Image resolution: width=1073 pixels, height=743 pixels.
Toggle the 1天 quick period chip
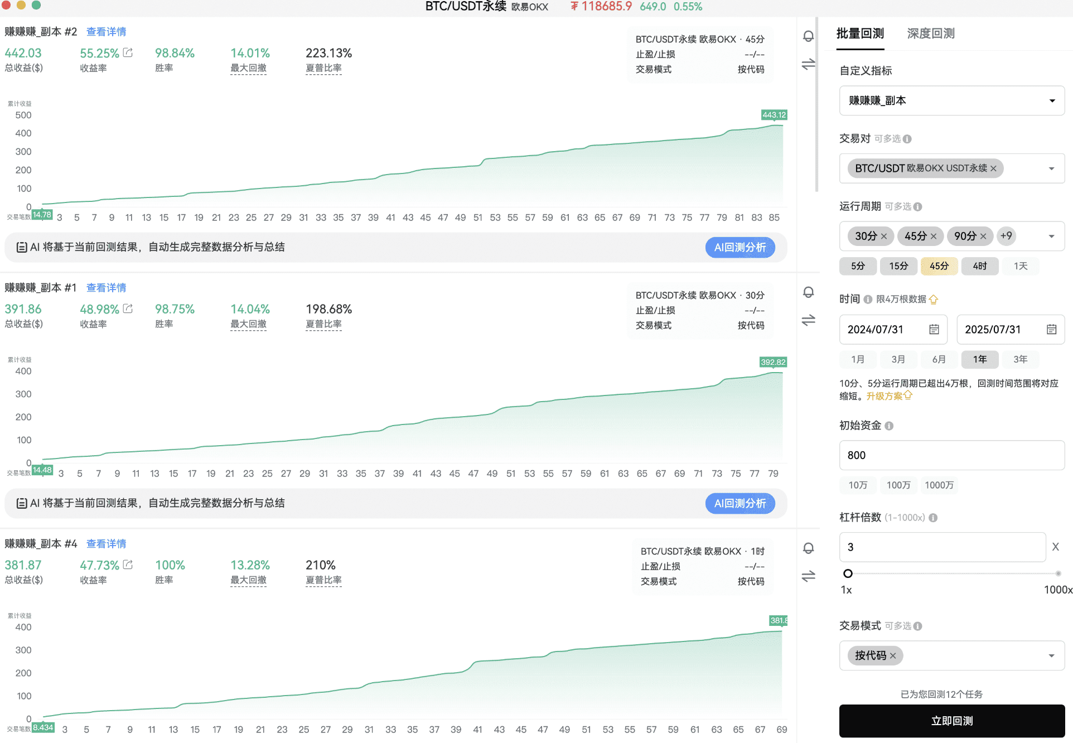pyautogui.click(x=1021, y=266)
